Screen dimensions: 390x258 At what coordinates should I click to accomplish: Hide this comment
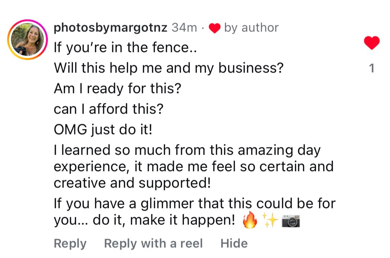[x=234, y=243]
